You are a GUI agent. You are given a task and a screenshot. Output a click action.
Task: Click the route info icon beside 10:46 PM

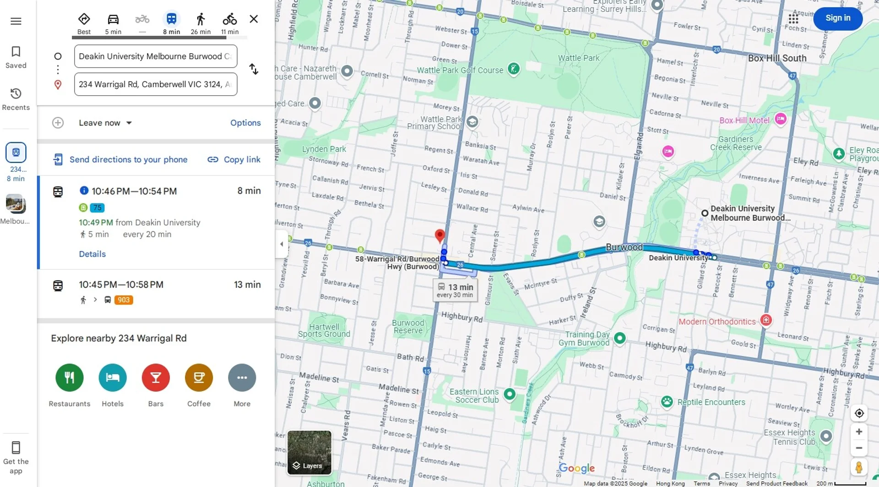pos(84,191)
